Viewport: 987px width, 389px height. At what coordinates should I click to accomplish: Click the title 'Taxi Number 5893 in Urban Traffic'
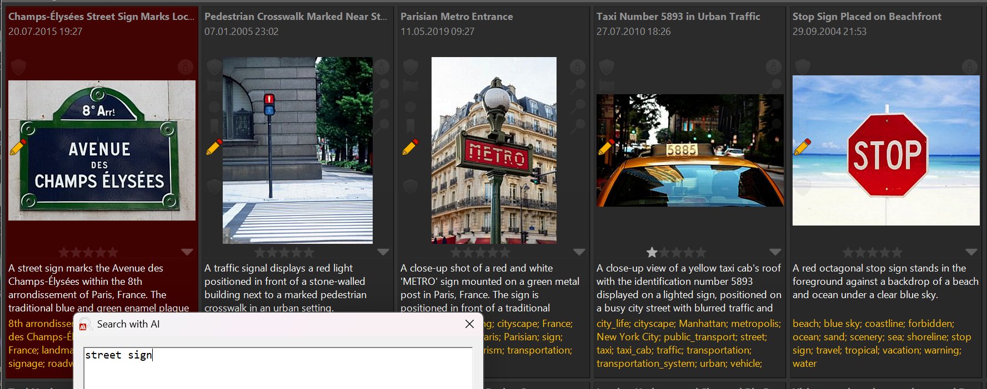point(678,17)
